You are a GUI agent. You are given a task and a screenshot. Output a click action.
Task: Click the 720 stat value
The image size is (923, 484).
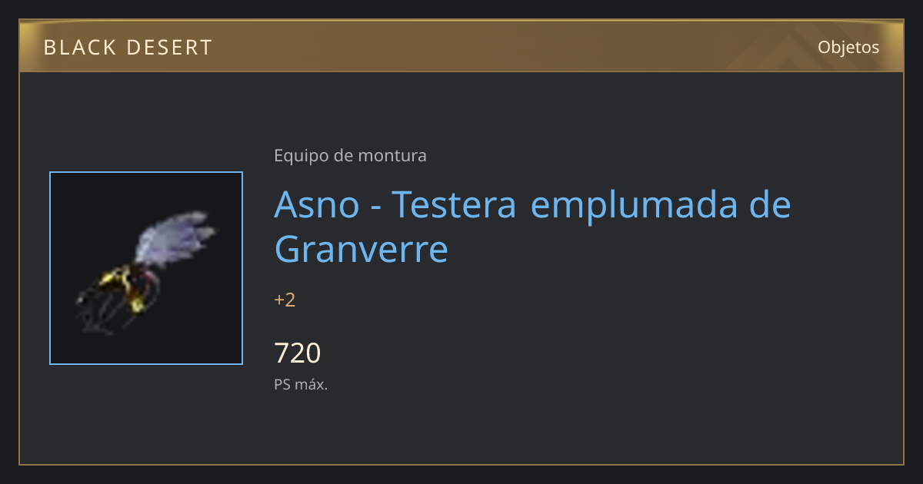(x=297, y=353)
